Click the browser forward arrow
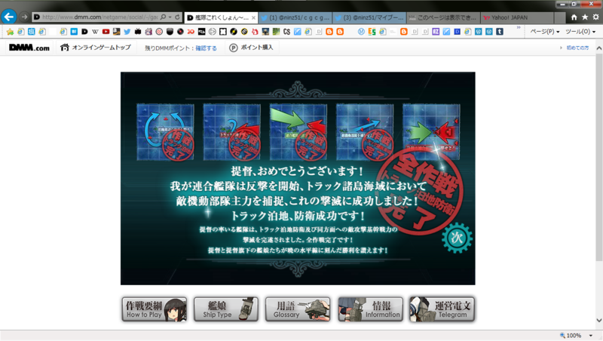The image size is (603, 341). click(24, 17)
